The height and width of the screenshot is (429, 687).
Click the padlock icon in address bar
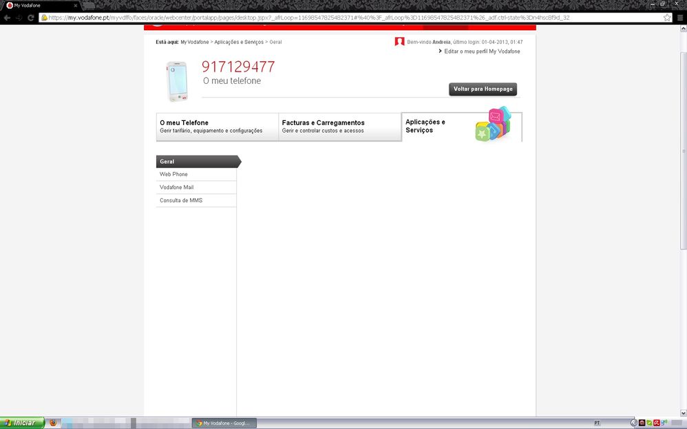[44, 18]
